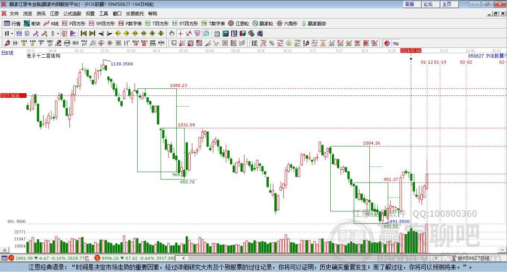Click the first yellow diamond arrow icon

coord(118,34)
